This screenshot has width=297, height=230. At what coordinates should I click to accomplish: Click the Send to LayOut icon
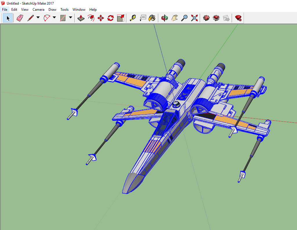(x=226, y=18)
